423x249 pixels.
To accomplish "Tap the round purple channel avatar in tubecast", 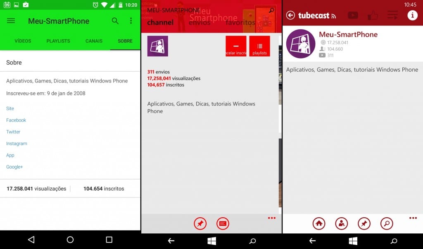I will coord(301,44).
